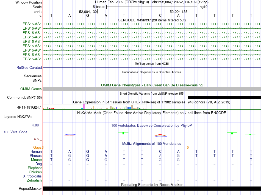This screenshot has width=261, height=195.
Task: Click the 52,004,135 ruler coordinate
Action: 178,12
